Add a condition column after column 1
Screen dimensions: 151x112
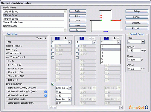(x=65, y=38)
